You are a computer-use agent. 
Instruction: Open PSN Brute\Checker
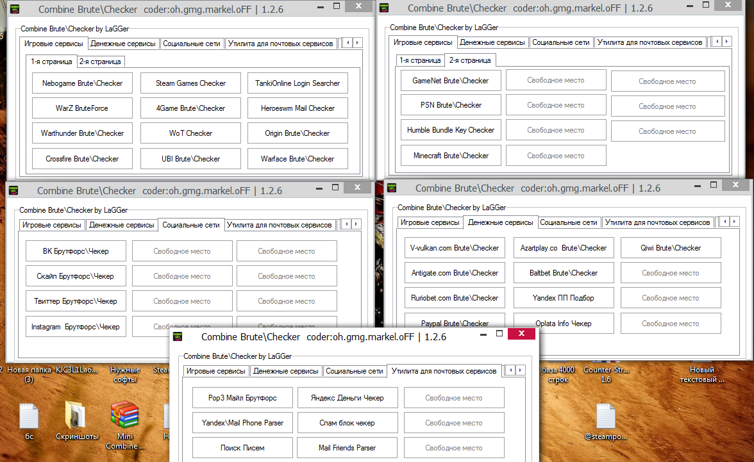451,105
